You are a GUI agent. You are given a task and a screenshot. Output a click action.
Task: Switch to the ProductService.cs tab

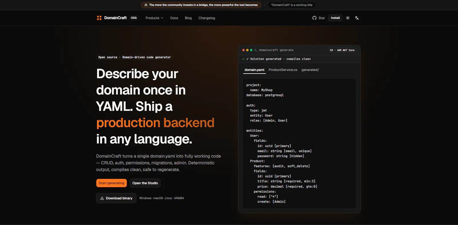[283, 70]
